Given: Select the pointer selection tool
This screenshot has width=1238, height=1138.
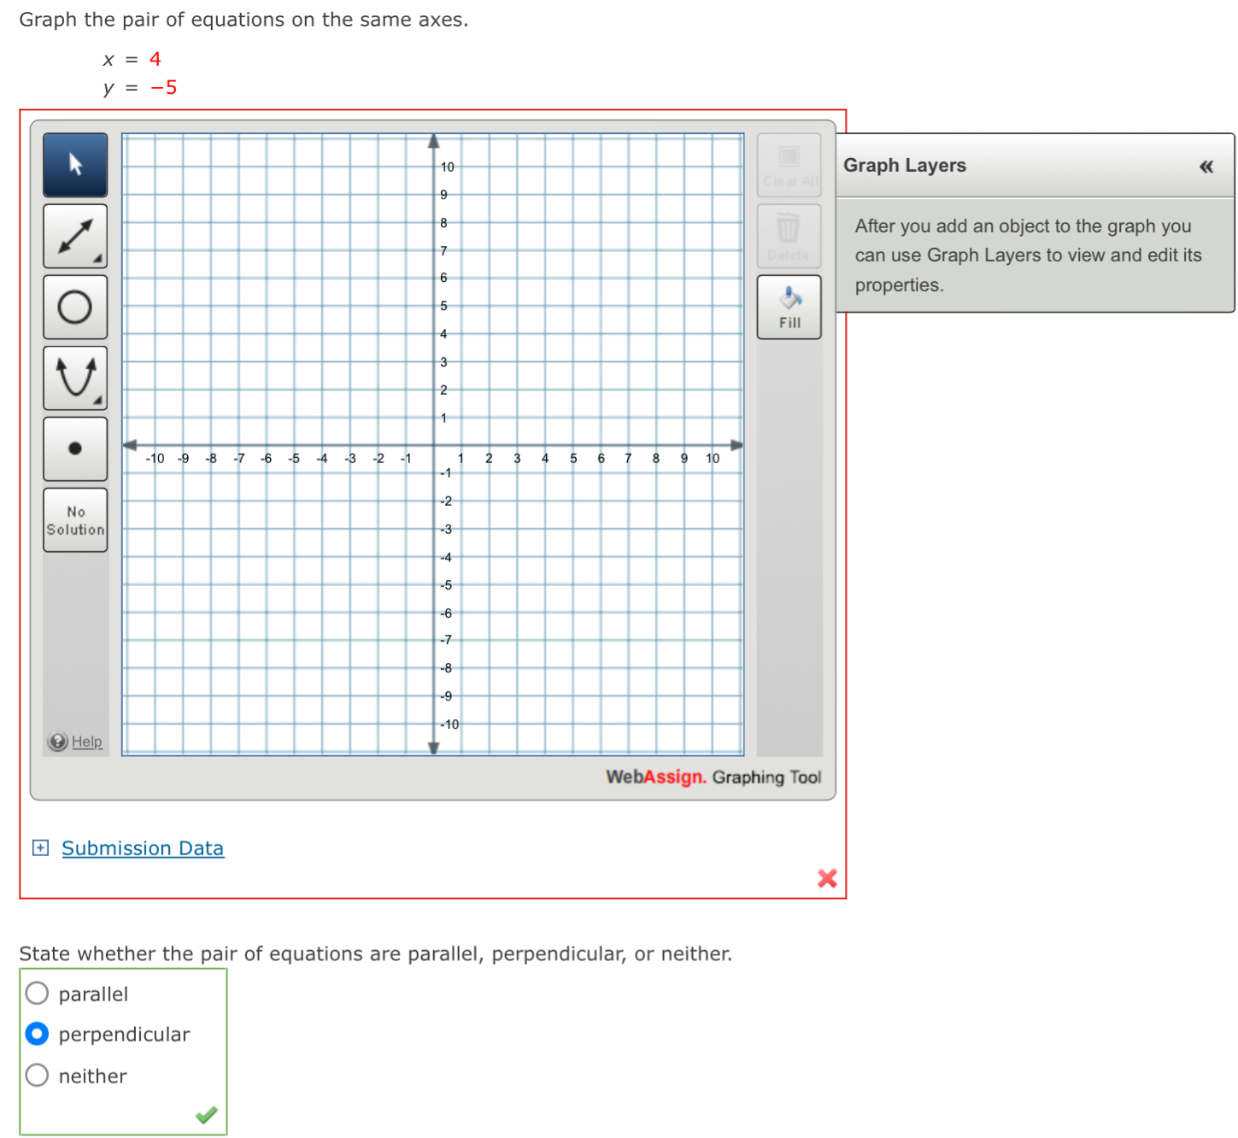Looking at the screenshot, I should click(74, 164).
